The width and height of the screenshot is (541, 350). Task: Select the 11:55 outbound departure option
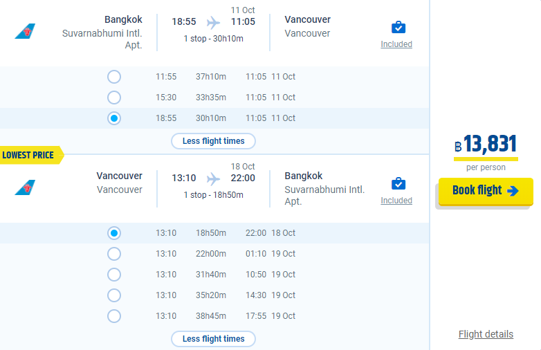click(114, 77)
